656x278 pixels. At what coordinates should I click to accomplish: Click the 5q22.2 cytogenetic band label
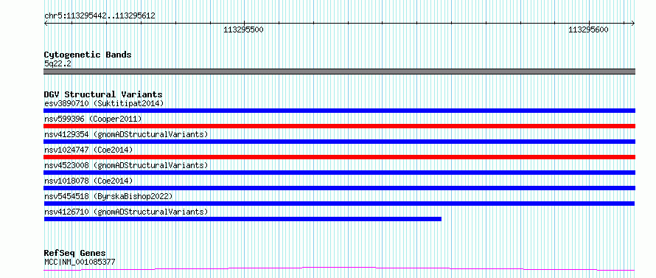click(x=57, y=63)
